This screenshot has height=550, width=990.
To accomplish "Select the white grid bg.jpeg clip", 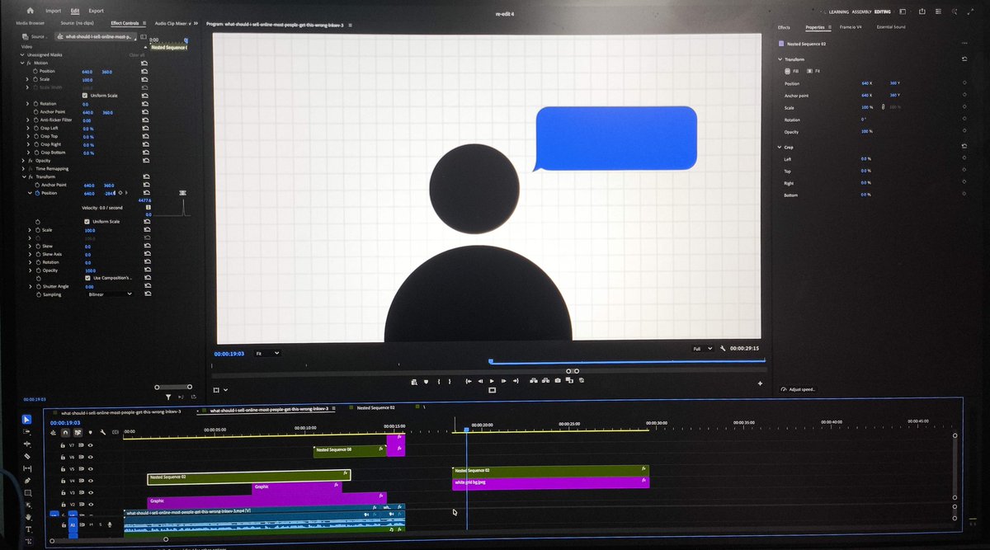I will (x=550, y=482).
